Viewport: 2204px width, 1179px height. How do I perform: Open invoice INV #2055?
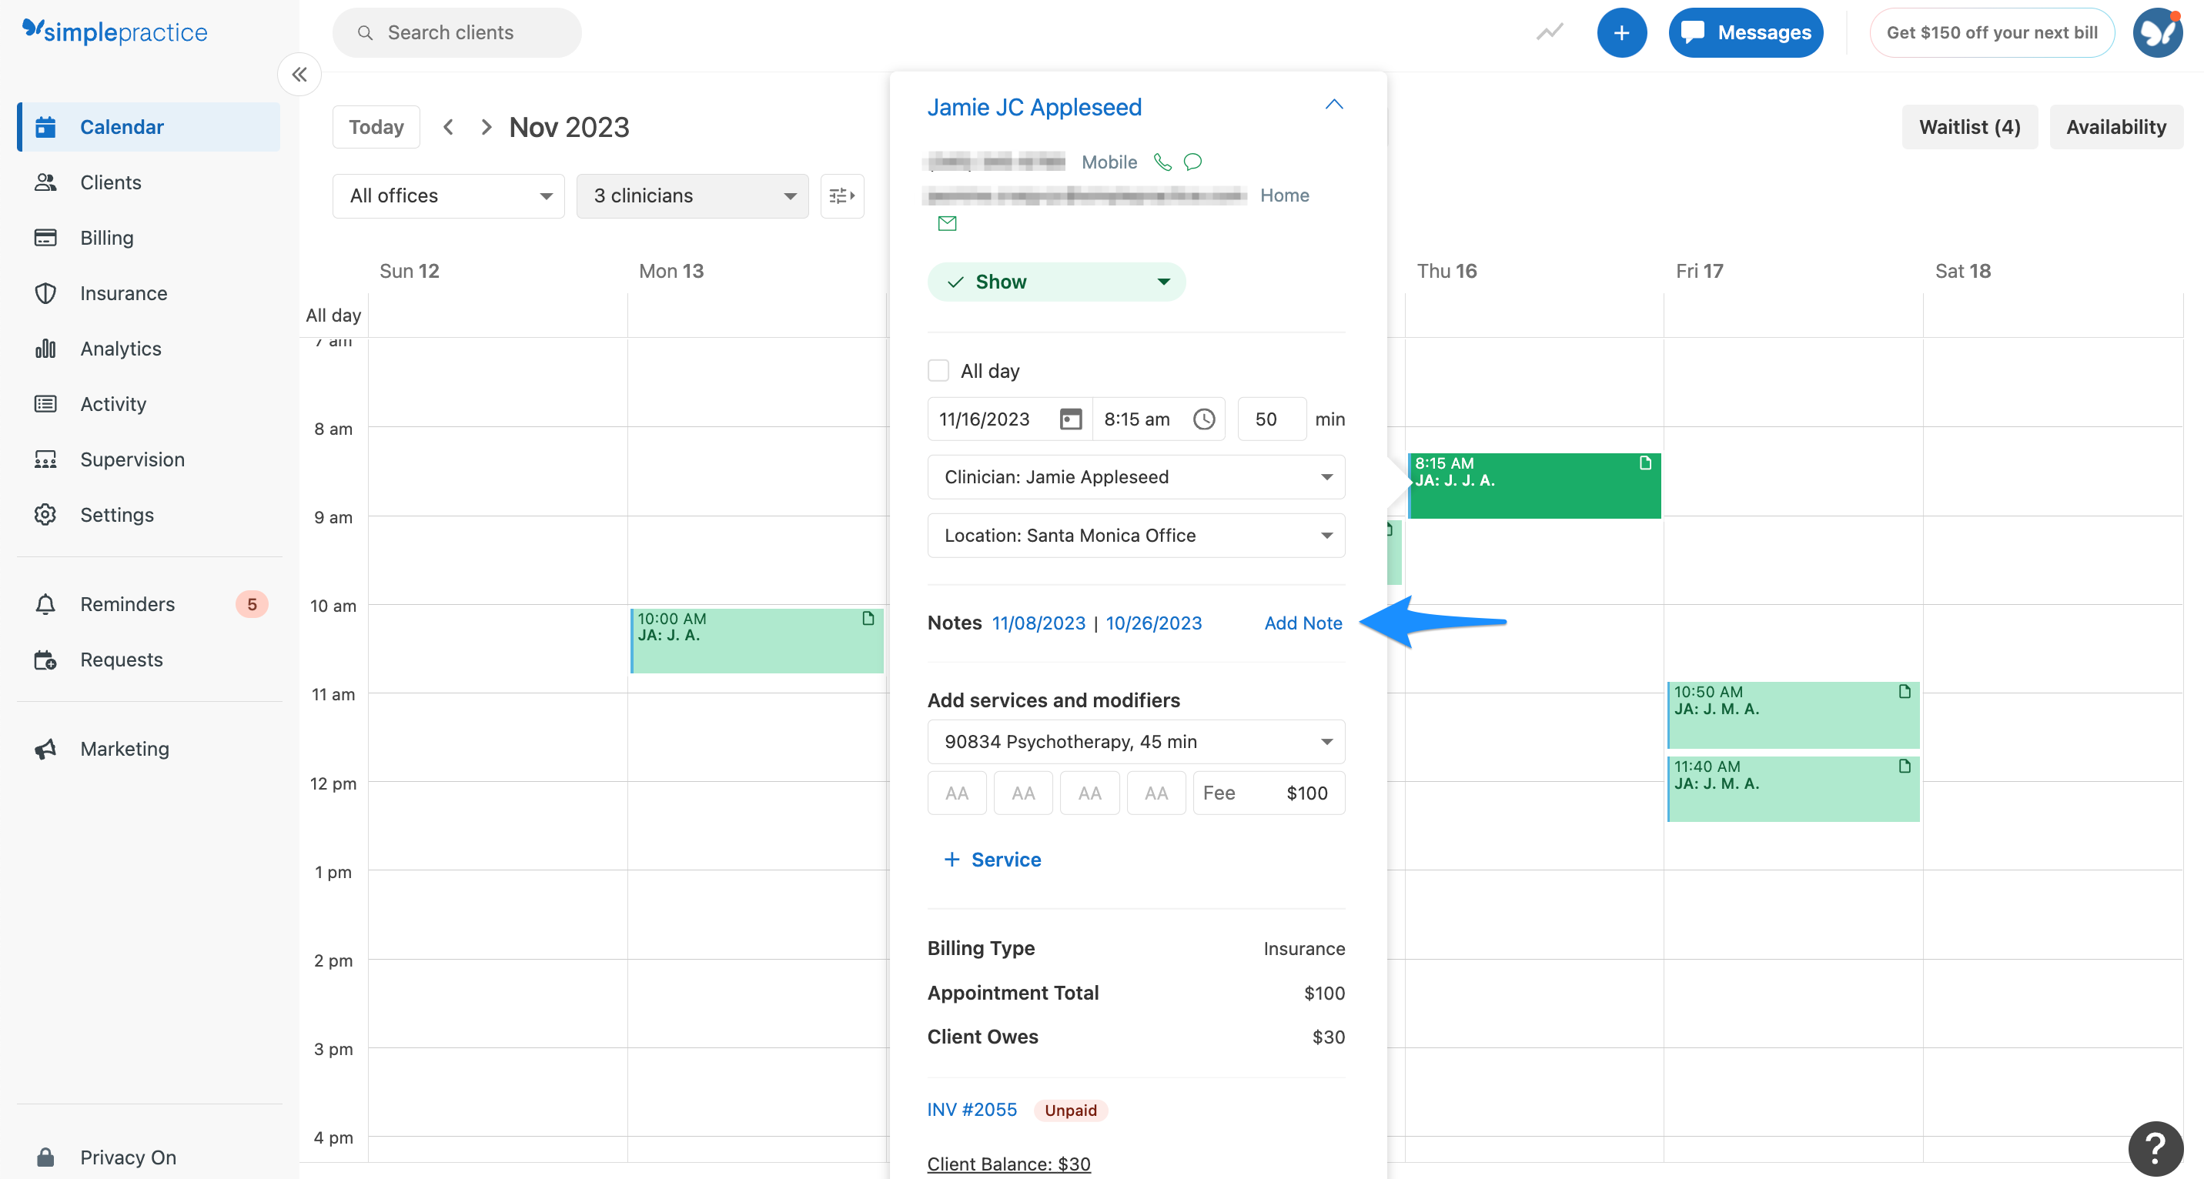pos(972,1110)
